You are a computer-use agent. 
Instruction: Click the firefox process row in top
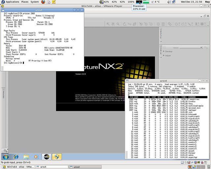pos(168,101)
